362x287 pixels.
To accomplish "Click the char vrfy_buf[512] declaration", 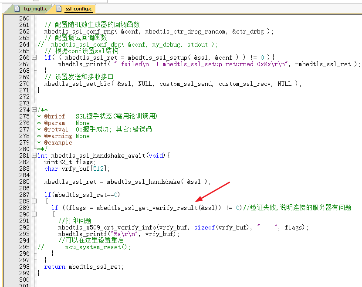I will tap(77, 169).
